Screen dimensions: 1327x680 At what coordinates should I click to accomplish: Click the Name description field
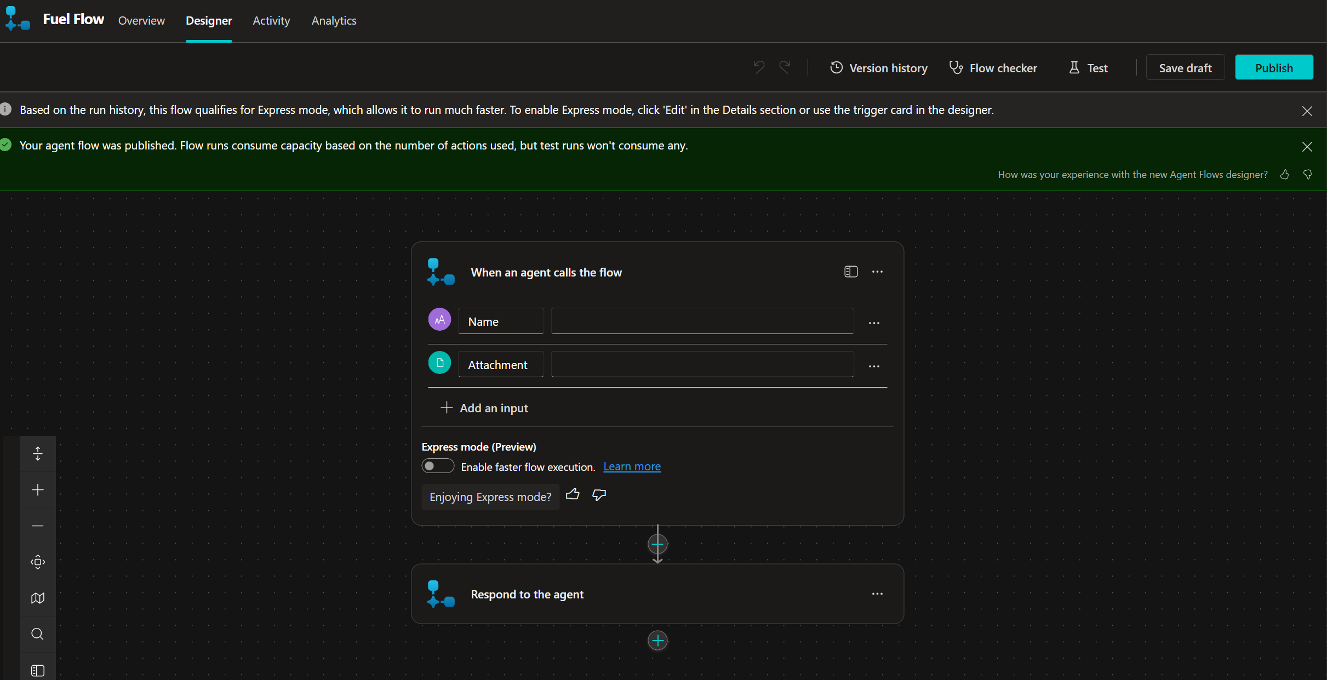702,321
